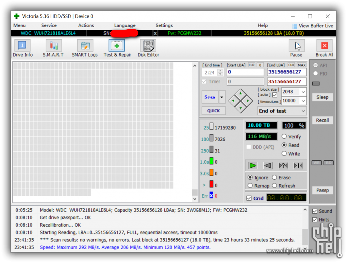Select API access mode radio
The width and height of the screenshot is (347, 263).
(315, 65)
